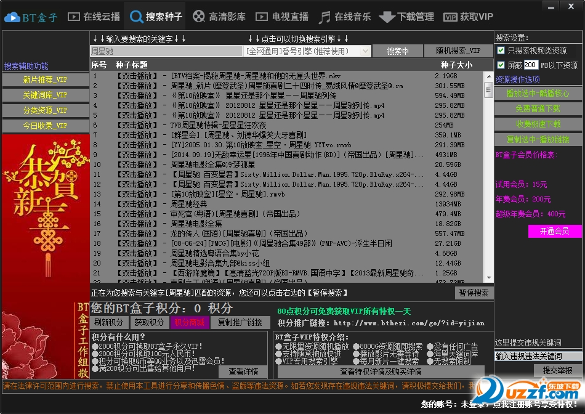Select row 1 'BTV档案-揭秘周星驰' mkv
Viewport: 585px width, 414px height.
(288, 76)
